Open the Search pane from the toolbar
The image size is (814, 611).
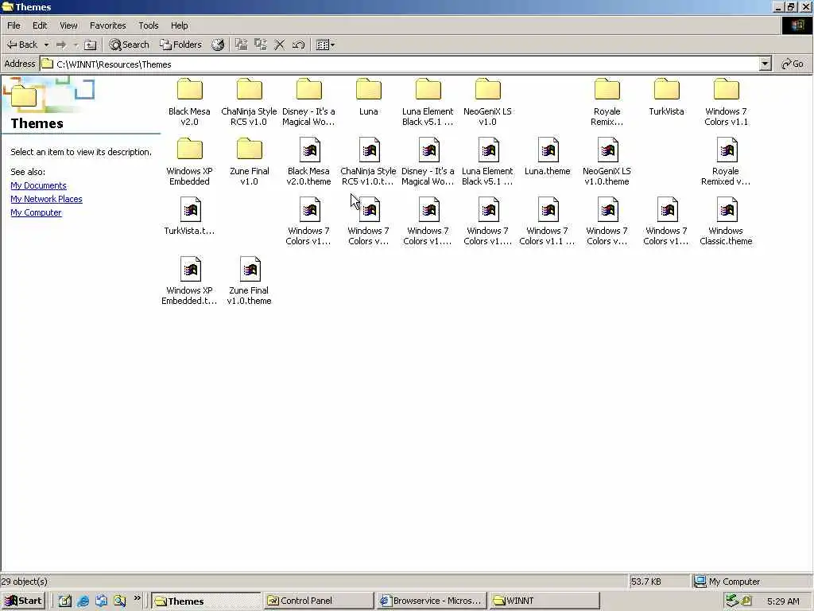(x=130, y=45)
